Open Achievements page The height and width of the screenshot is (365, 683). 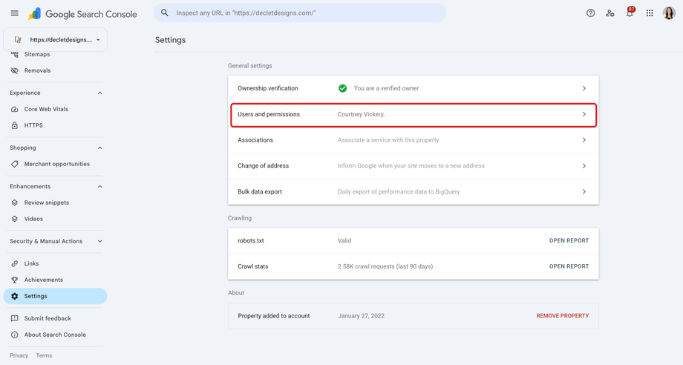(x=44, y=280)
